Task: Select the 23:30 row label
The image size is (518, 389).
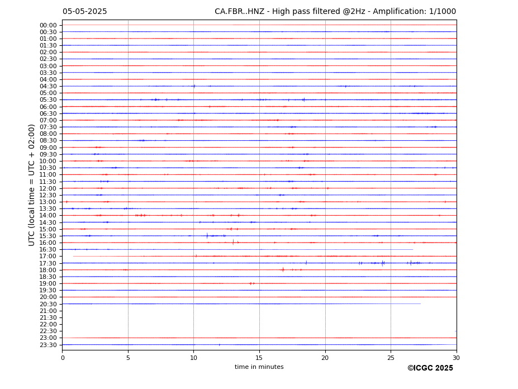Action: pyautogui.click(x=48, y=345)
